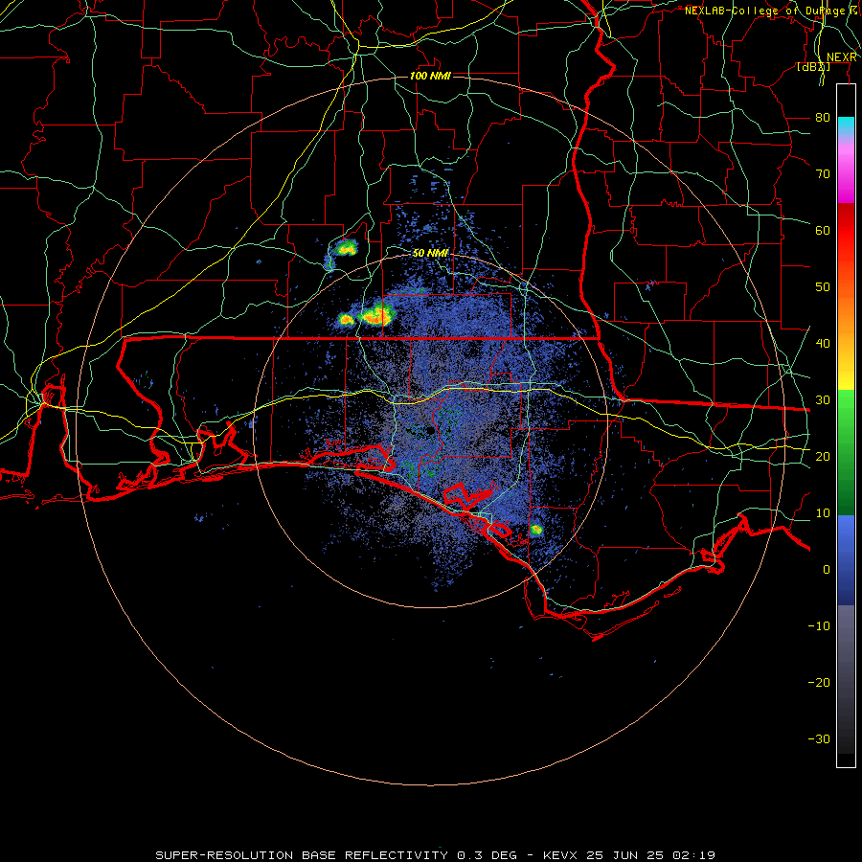Screen dimensions: 862x862
Task: Click the 0 value on the dBZ scale
Action: 827,570
